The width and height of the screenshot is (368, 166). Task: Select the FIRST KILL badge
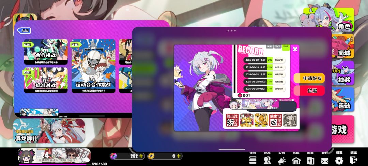point(290,120)
